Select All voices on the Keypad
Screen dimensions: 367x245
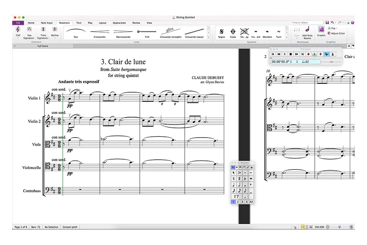click(251, 202)
